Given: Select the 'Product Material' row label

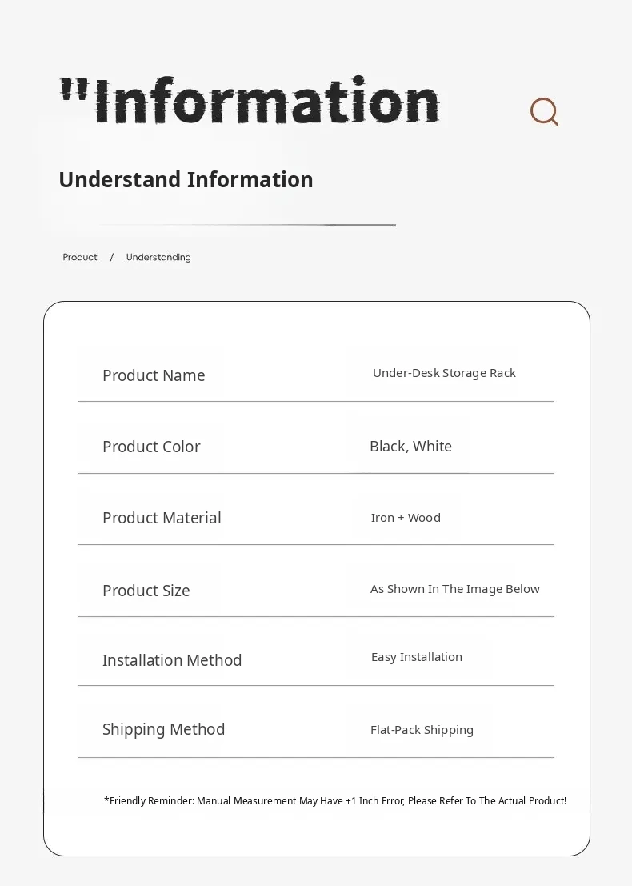Looking at the screenshot, I should click(x=162, y=518).
